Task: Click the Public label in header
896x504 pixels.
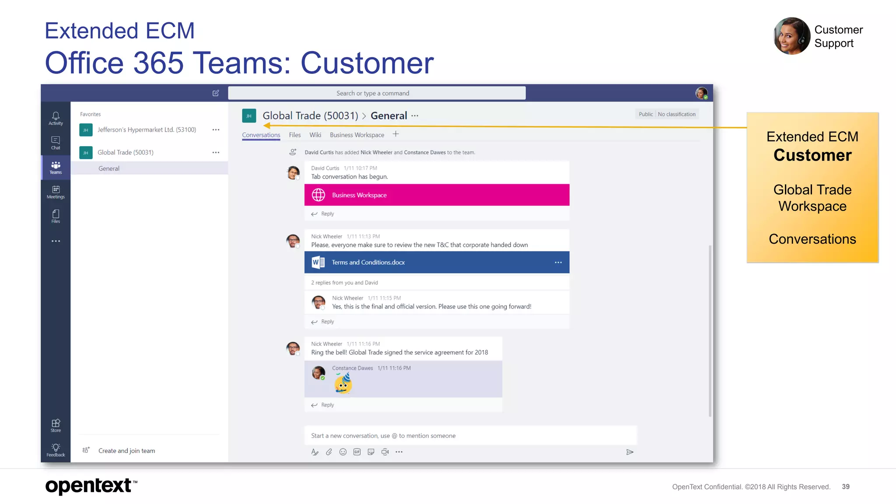Action: click(645, 115)
